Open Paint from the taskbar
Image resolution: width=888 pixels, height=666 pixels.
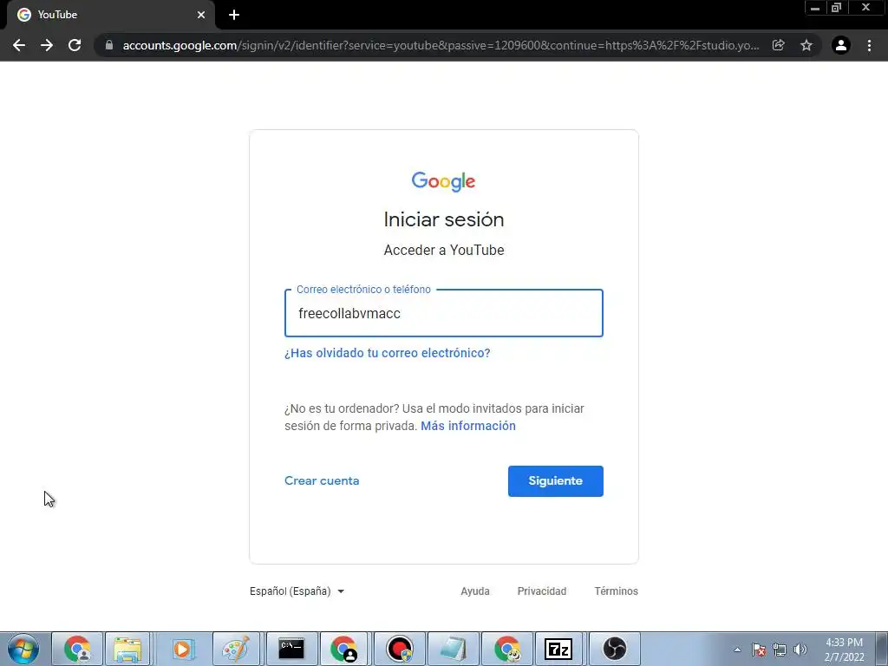tap(236, 649)
